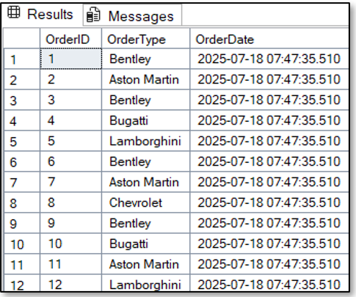
Task: Click the Bentley cell in row 9
Action: (x=145, y=223)
